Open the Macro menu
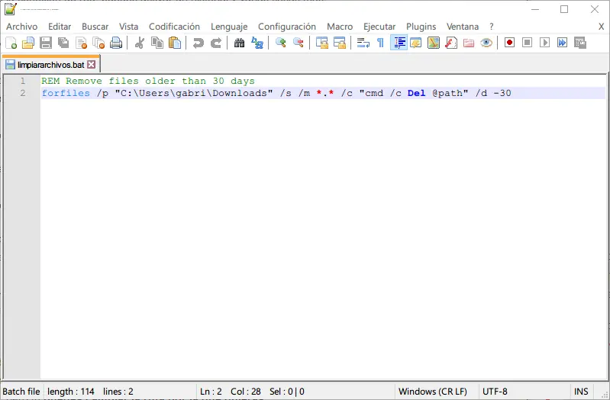This screenshot has width=610, height=400. tap(340, 27)
